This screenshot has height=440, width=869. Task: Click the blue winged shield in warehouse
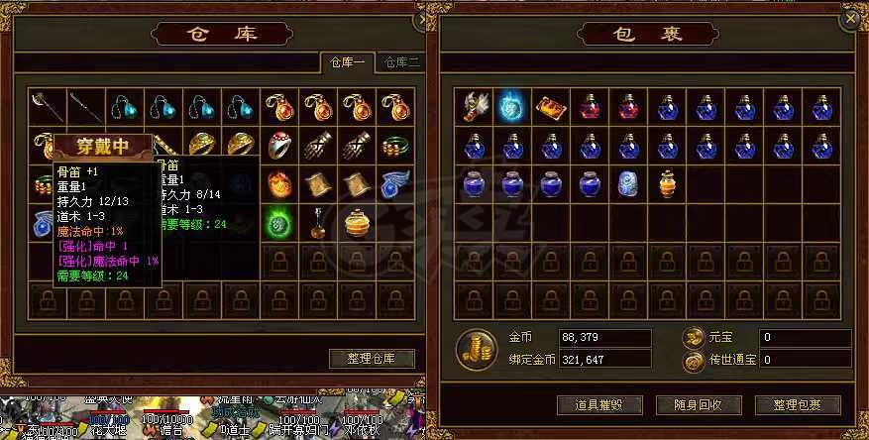click(395, 184)
